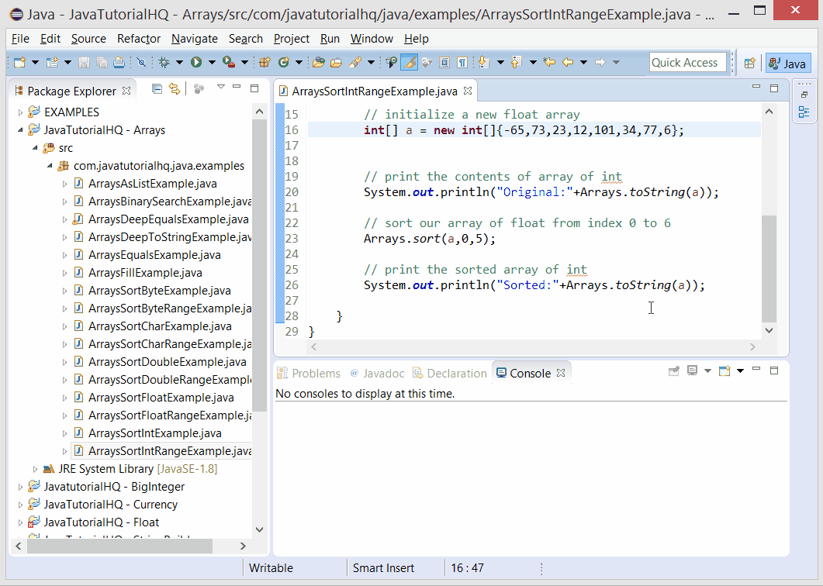Click the New Java Package icon
This screenshot has width=823, height=586.
coord(265,63)
